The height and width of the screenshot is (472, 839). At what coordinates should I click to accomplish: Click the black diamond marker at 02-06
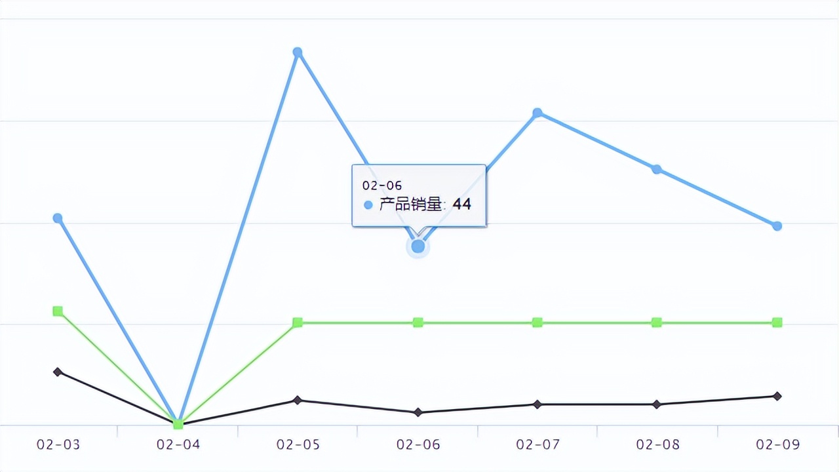point(418,412)
